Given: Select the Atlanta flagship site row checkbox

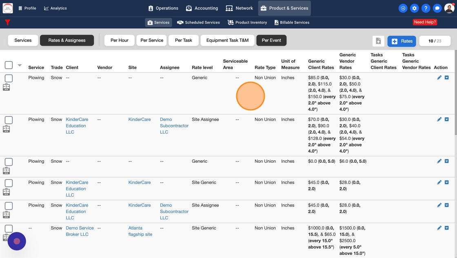Looking at the screenshot, I should tap(9, 229).
